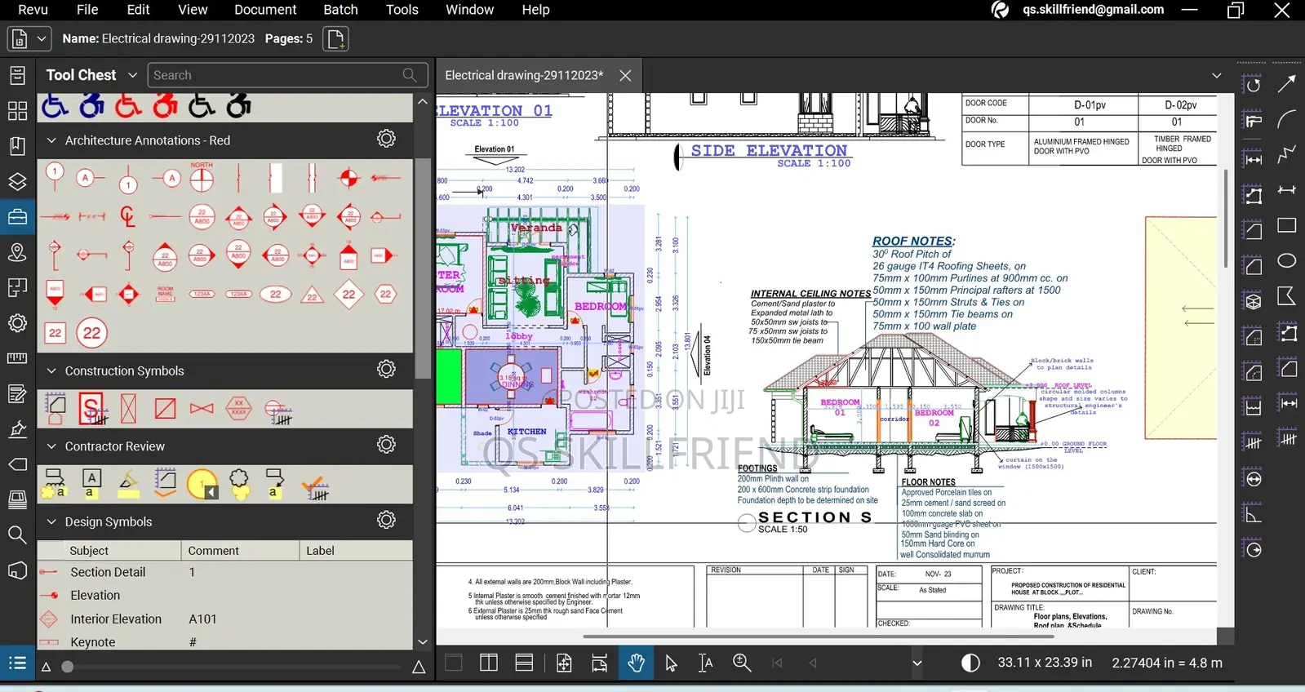Select the Arrow markup tool
Screen dimensions: 1305x692
tap(1286, 84)
